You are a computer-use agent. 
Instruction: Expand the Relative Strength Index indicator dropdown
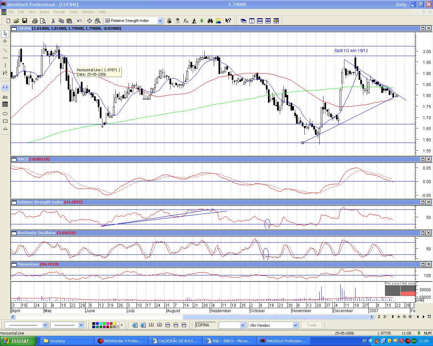(160, 21)
